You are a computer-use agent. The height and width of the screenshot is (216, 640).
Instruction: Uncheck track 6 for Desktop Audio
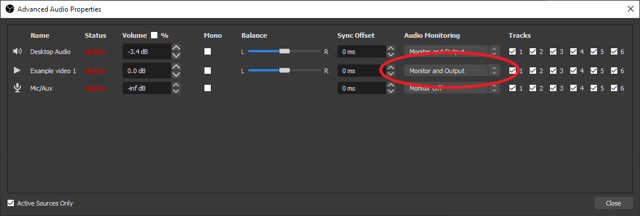(x=614, y=52)
